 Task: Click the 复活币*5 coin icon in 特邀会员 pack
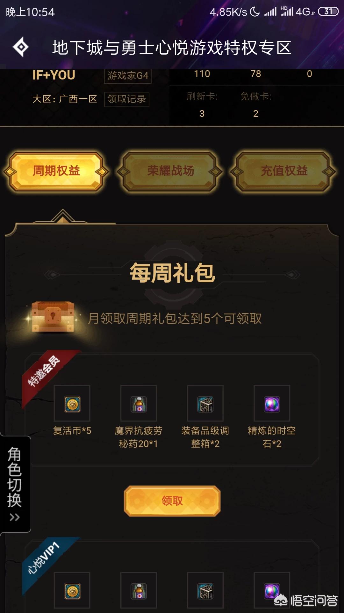[72, 404]
